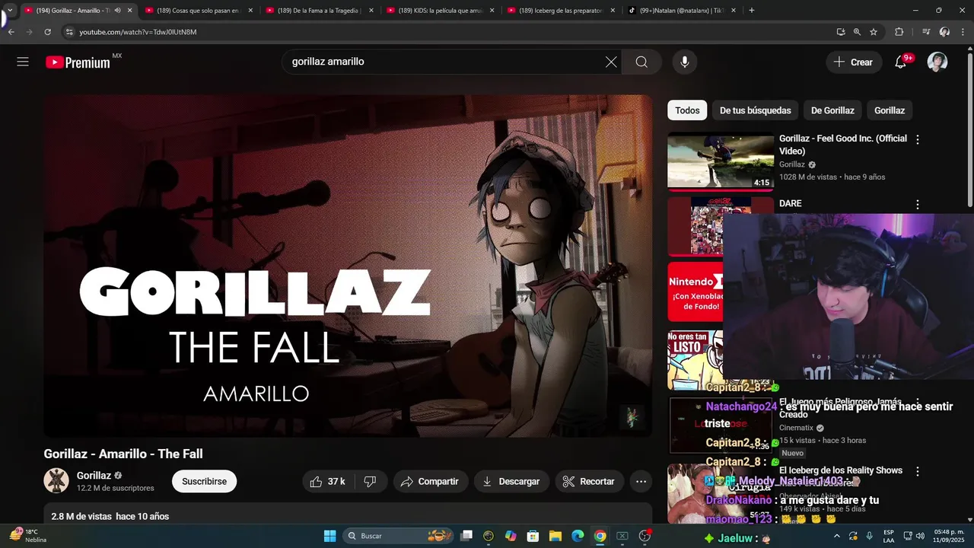Image resolution: width=974 pixels, height=548 pixels.
Task: Click the Feel Good Inc. thumbnail
Action: pyautogui.click(x=721, y=161)
